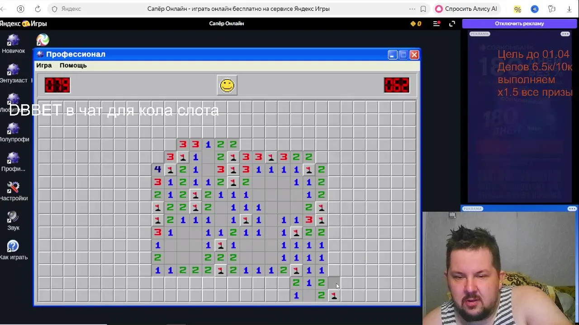Minimize the Профессионал window
The height and width of the screenshot is (325, 579).
(x=392, y=55)
